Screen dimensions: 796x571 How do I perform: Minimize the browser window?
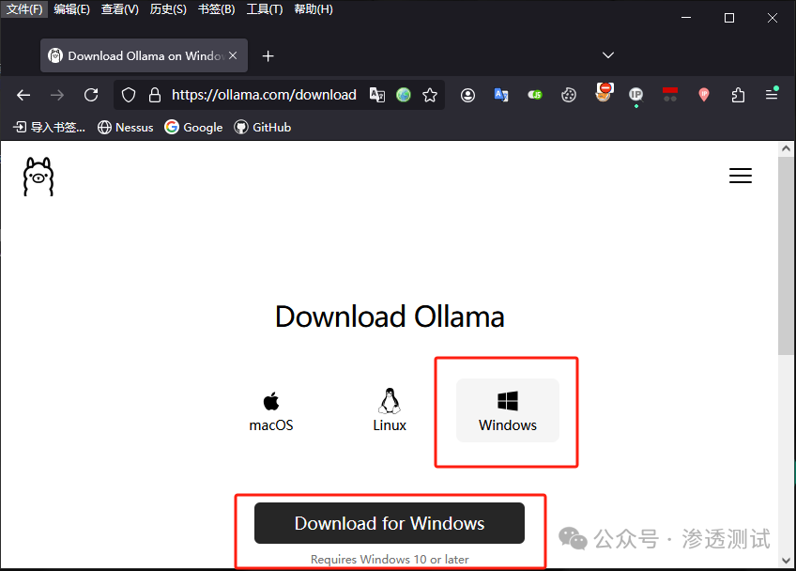pos(686,18)
